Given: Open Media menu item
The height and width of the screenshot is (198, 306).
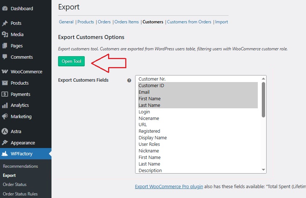Looking at the screenshot, I should pyautogui.click(x=17, y=35).
